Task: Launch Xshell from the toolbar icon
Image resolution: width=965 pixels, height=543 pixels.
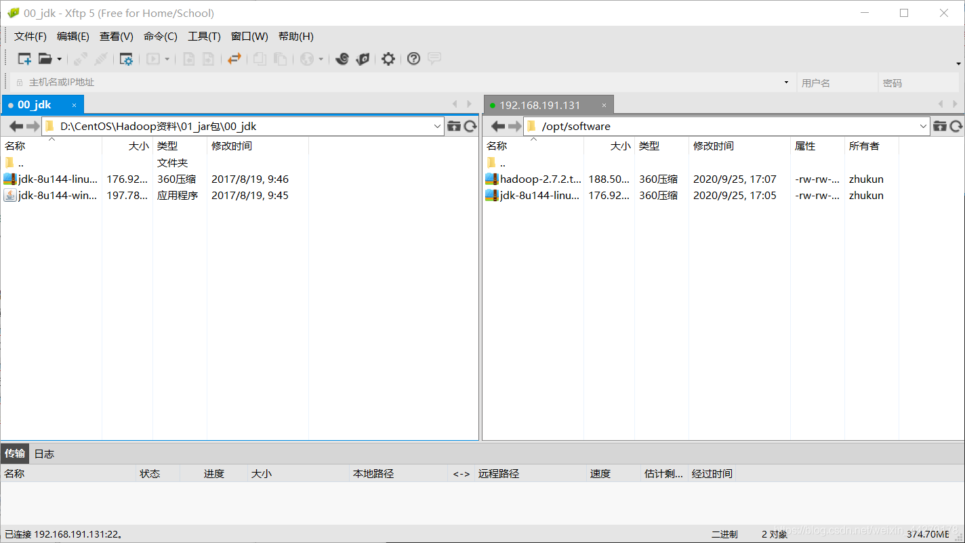Action: pos(342,59)
